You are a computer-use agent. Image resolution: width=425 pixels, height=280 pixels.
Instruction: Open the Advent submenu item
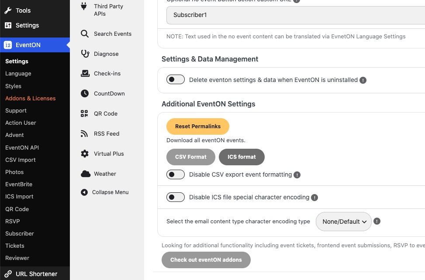[14, 135]
